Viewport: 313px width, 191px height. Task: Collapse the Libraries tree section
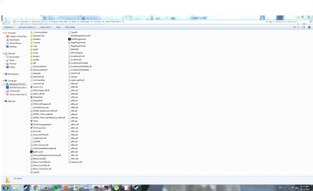pyautogui.click(x=3, y=54)
